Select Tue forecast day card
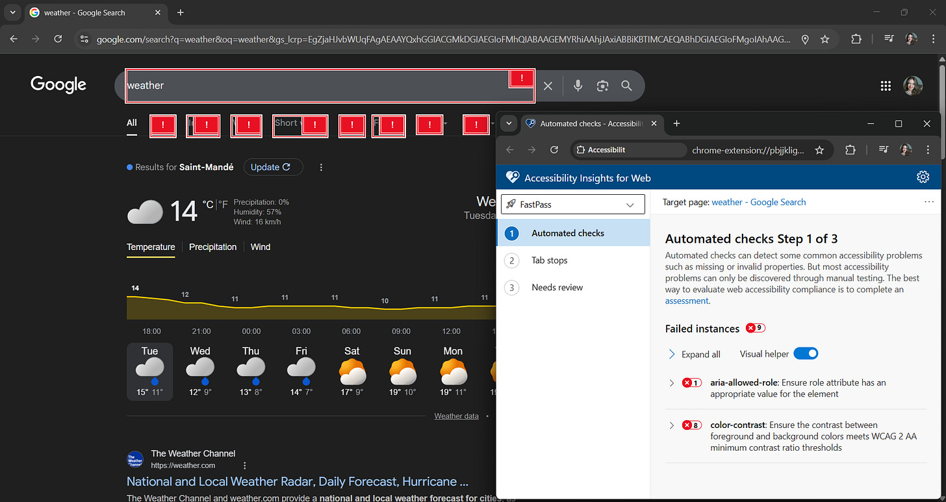The width and height of the screenshot is (946, 502). (149, 371)
